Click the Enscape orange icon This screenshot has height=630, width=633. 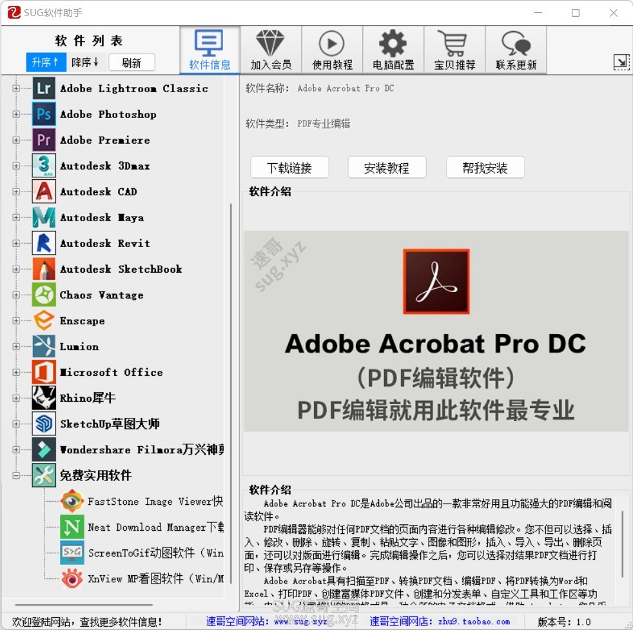(x=44, y=321)
